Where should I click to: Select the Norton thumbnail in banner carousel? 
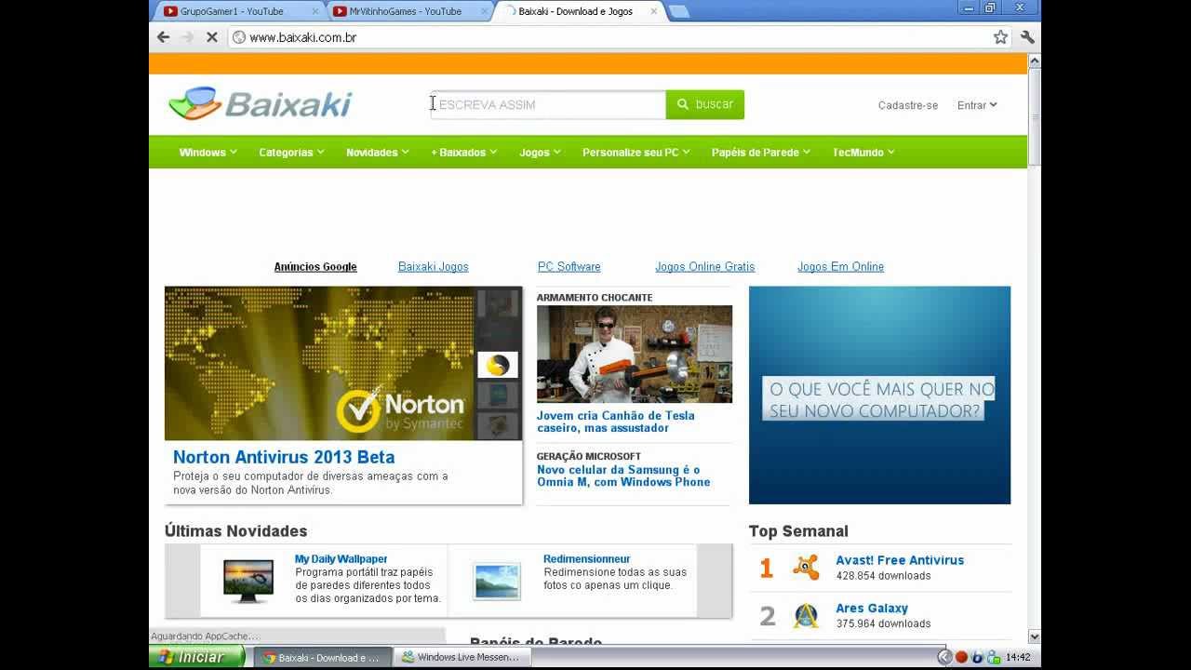(498, 365)
